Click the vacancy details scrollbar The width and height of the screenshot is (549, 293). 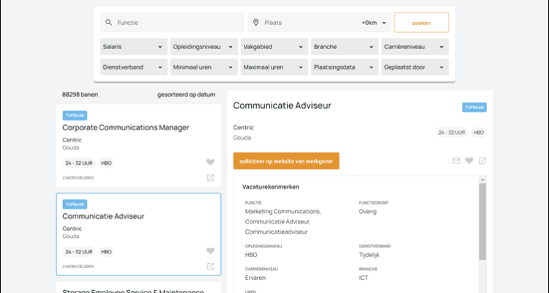(x=482, y=220)
